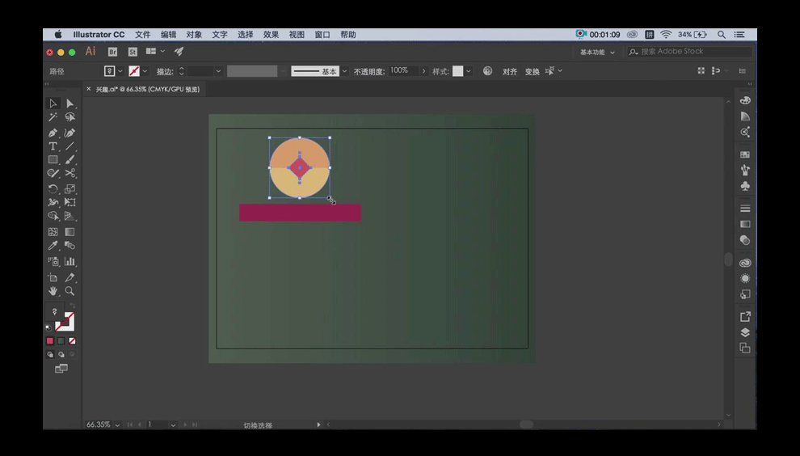Choose the Slice tool
The height and width of the screenshot is (456, 800).
coord(69,277)
